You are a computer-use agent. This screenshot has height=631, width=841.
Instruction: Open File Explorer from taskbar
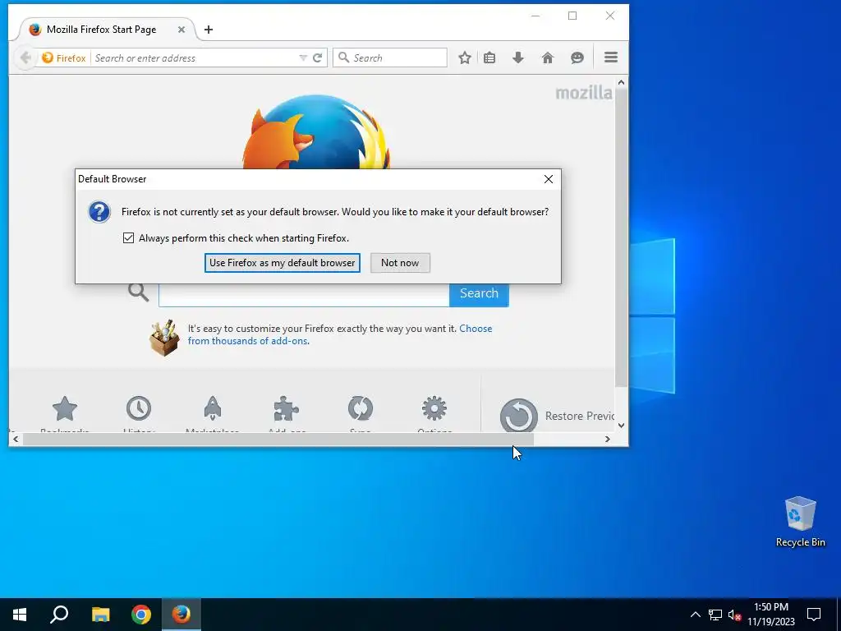(x=100, y=615)
